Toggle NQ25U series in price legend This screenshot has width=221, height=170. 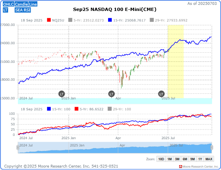[56, 20]
